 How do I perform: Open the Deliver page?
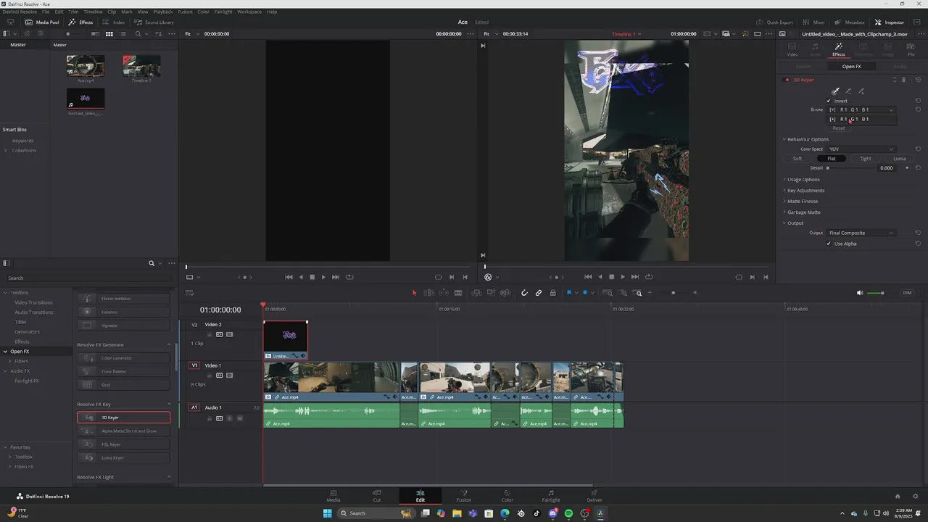coord(594,496)
